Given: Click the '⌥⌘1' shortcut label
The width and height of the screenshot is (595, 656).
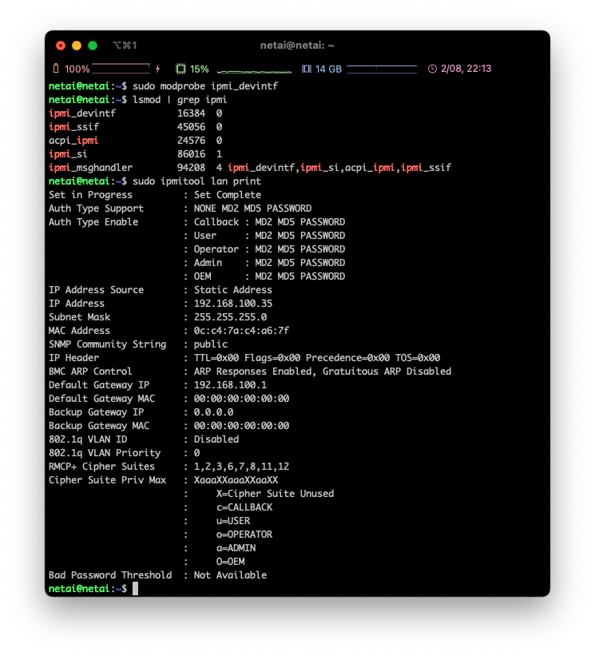Looking at the screenshot, I should tap(125, 46).
